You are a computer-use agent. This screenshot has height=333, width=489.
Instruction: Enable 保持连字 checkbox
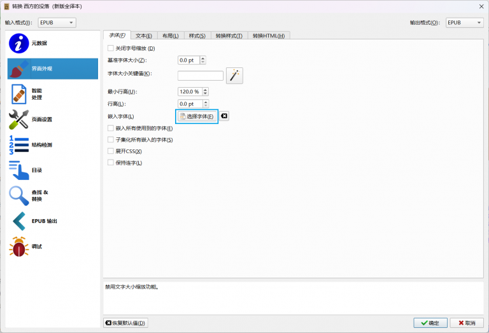(111, 163)
